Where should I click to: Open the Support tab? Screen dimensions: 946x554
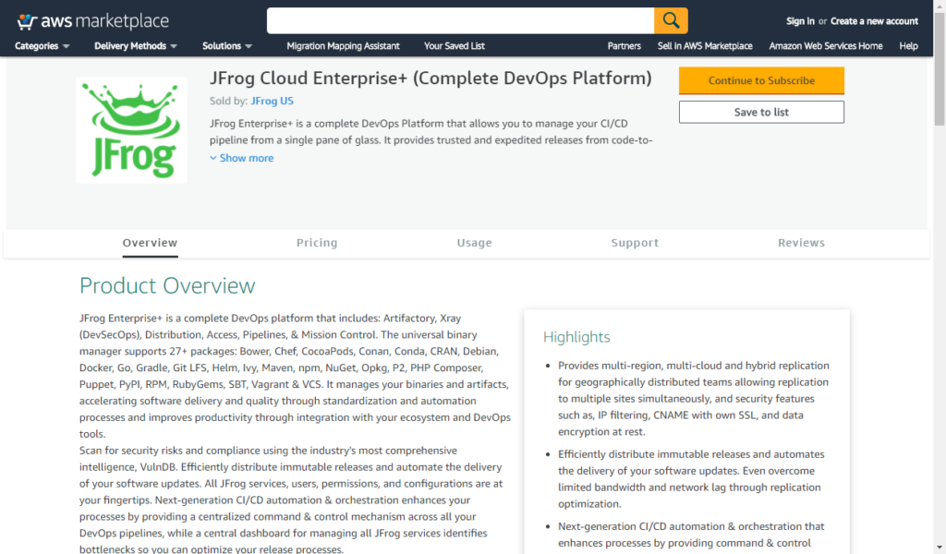click(635, 242)
